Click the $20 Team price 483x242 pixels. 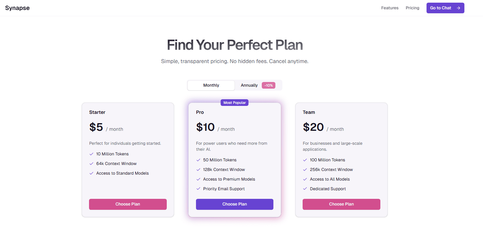[x=313, y=127]
